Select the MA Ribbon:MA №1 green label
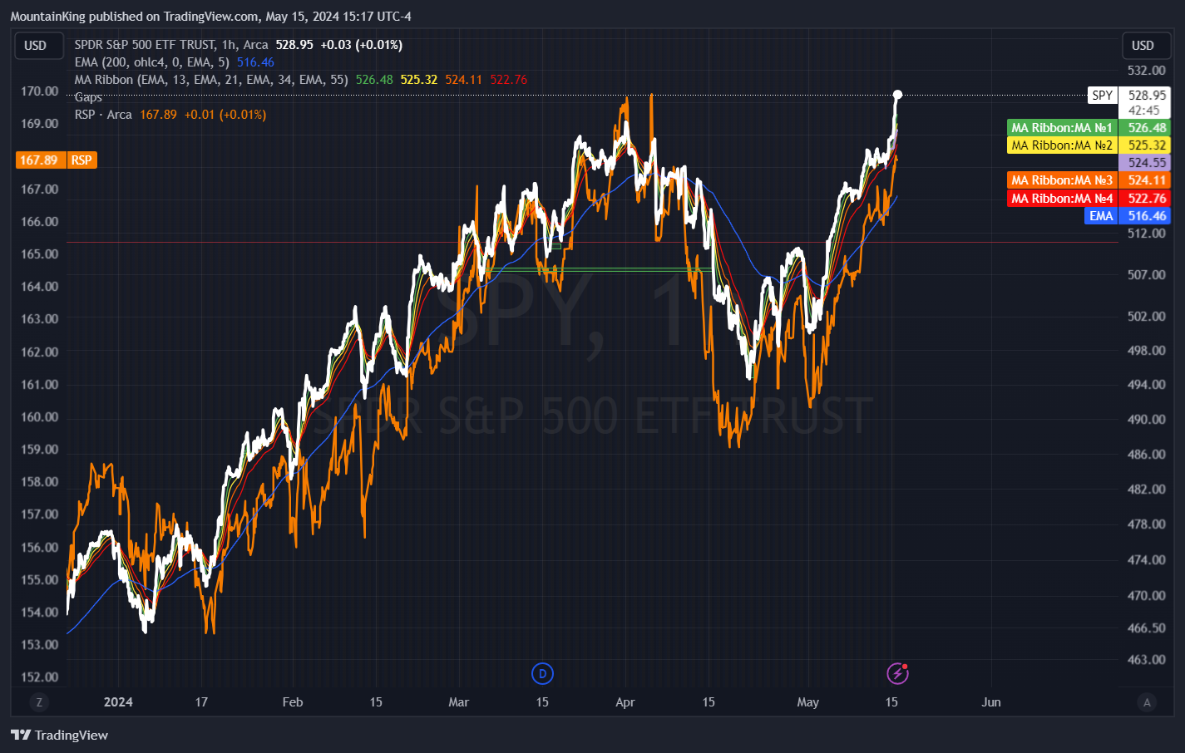 coord(1062,128)
